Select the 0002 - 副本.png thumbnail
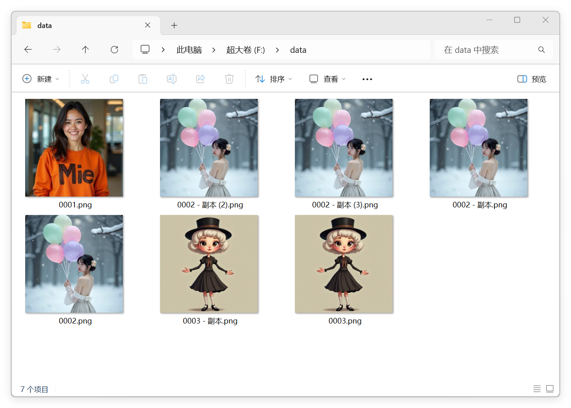 pyautogui.click(x=479, y=148)
